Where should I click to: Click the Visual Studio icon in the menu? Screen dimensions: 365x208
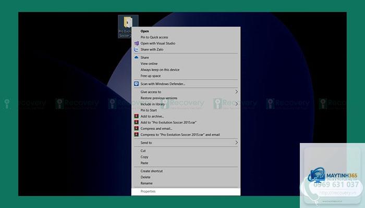(137, 43)
